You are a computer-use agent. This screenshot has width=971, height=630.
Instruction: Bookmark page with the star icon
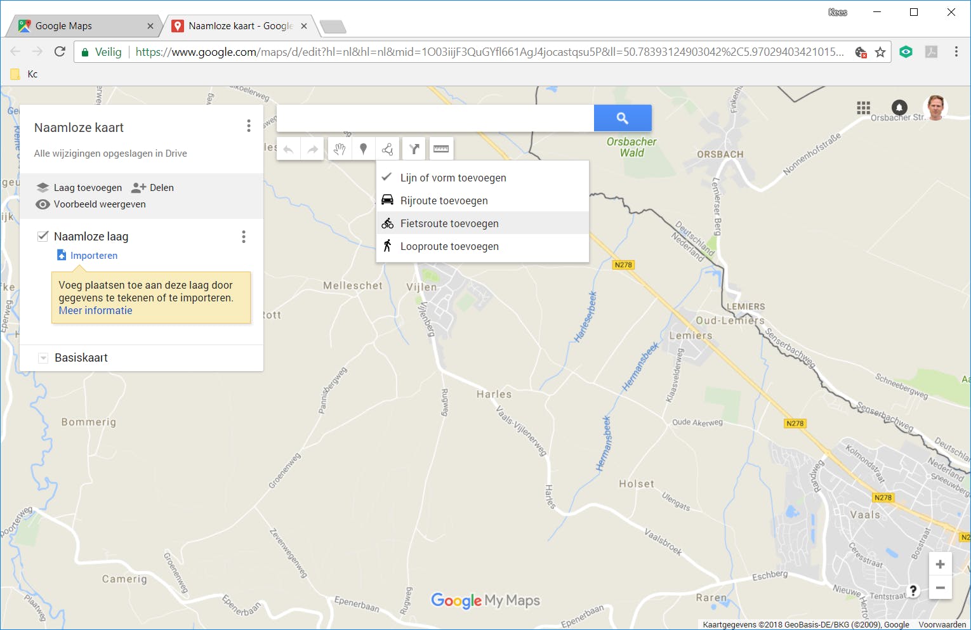pos(880,52)
